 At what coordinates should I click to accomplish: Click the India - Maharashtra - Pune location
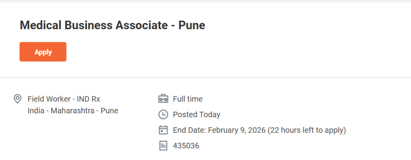[73, 111]
